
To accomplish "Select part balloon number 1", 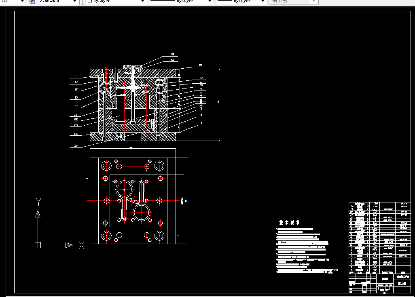I will 201,123.
